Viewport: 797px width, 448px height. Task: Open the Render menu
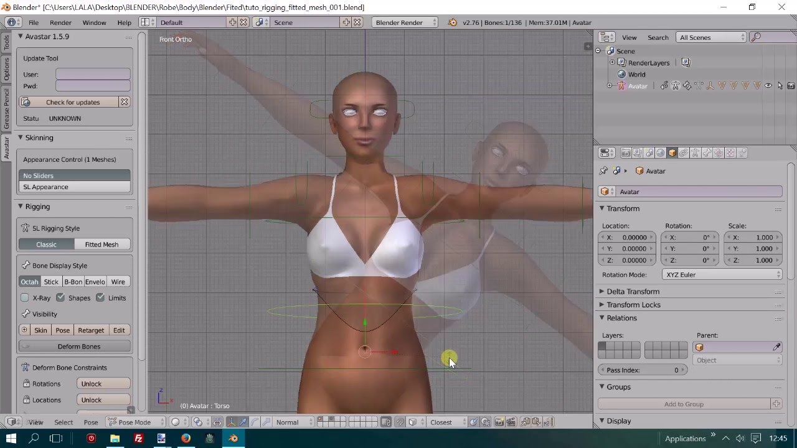tap(60, 22)
